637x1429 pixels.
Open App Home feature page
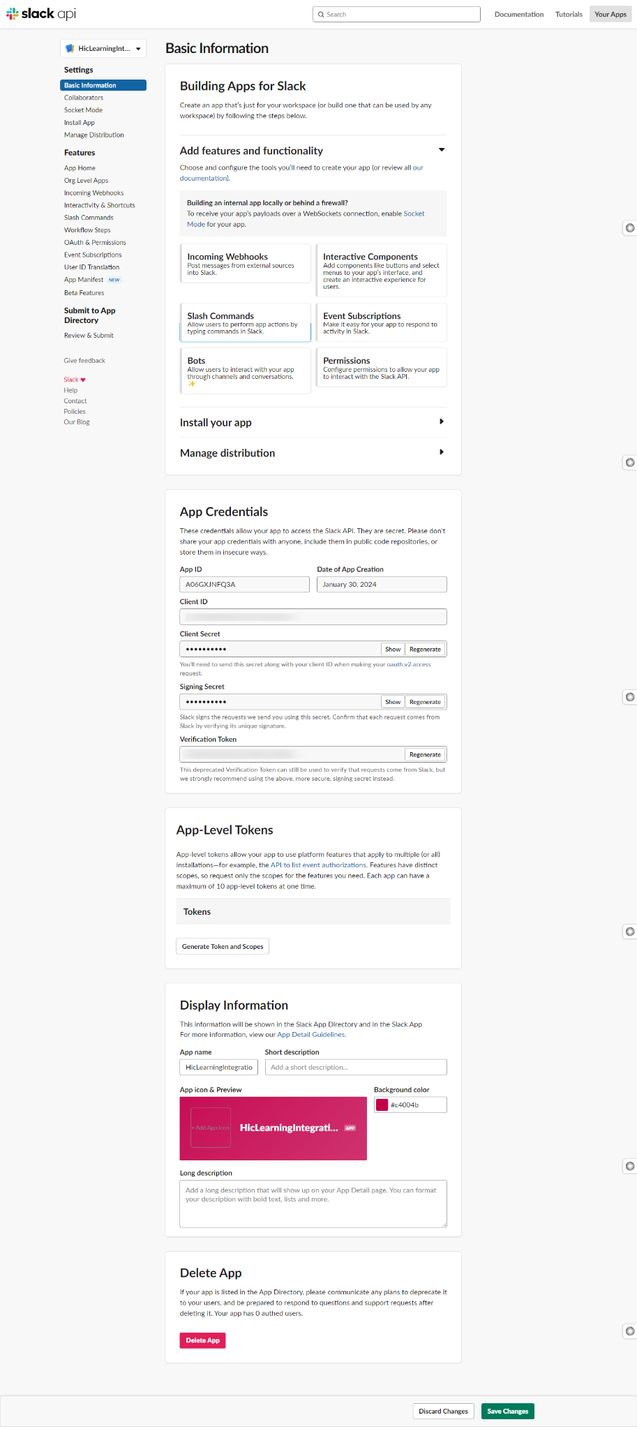point(80,168)
